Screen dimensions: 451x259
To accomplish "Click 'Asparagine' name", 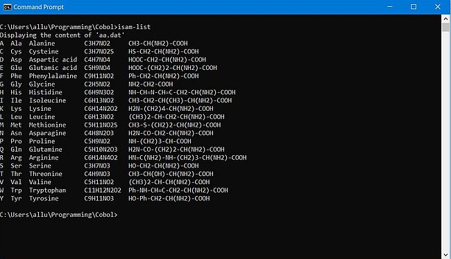I will click(x=47, y=133).
